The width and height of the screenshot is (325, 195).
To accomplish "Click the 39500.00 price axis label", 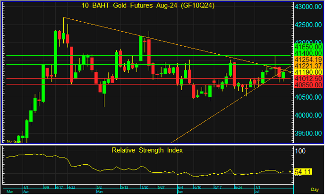I will click(x=308, y=134).
